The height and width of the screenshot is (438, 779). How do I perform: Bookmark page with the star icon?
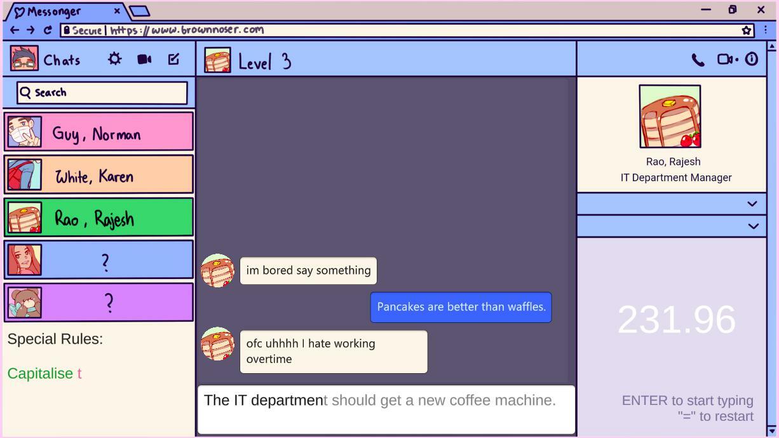tap(747, 30)
